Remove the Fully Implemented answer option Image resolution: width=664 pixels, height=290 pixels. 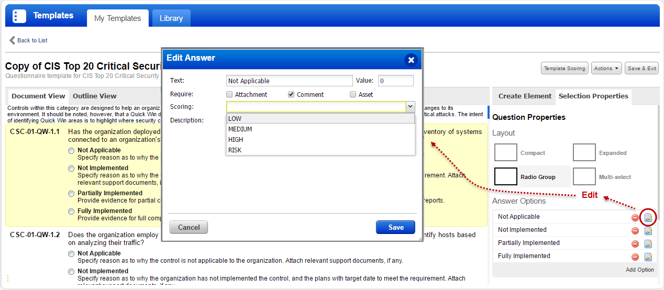(635, 257)
